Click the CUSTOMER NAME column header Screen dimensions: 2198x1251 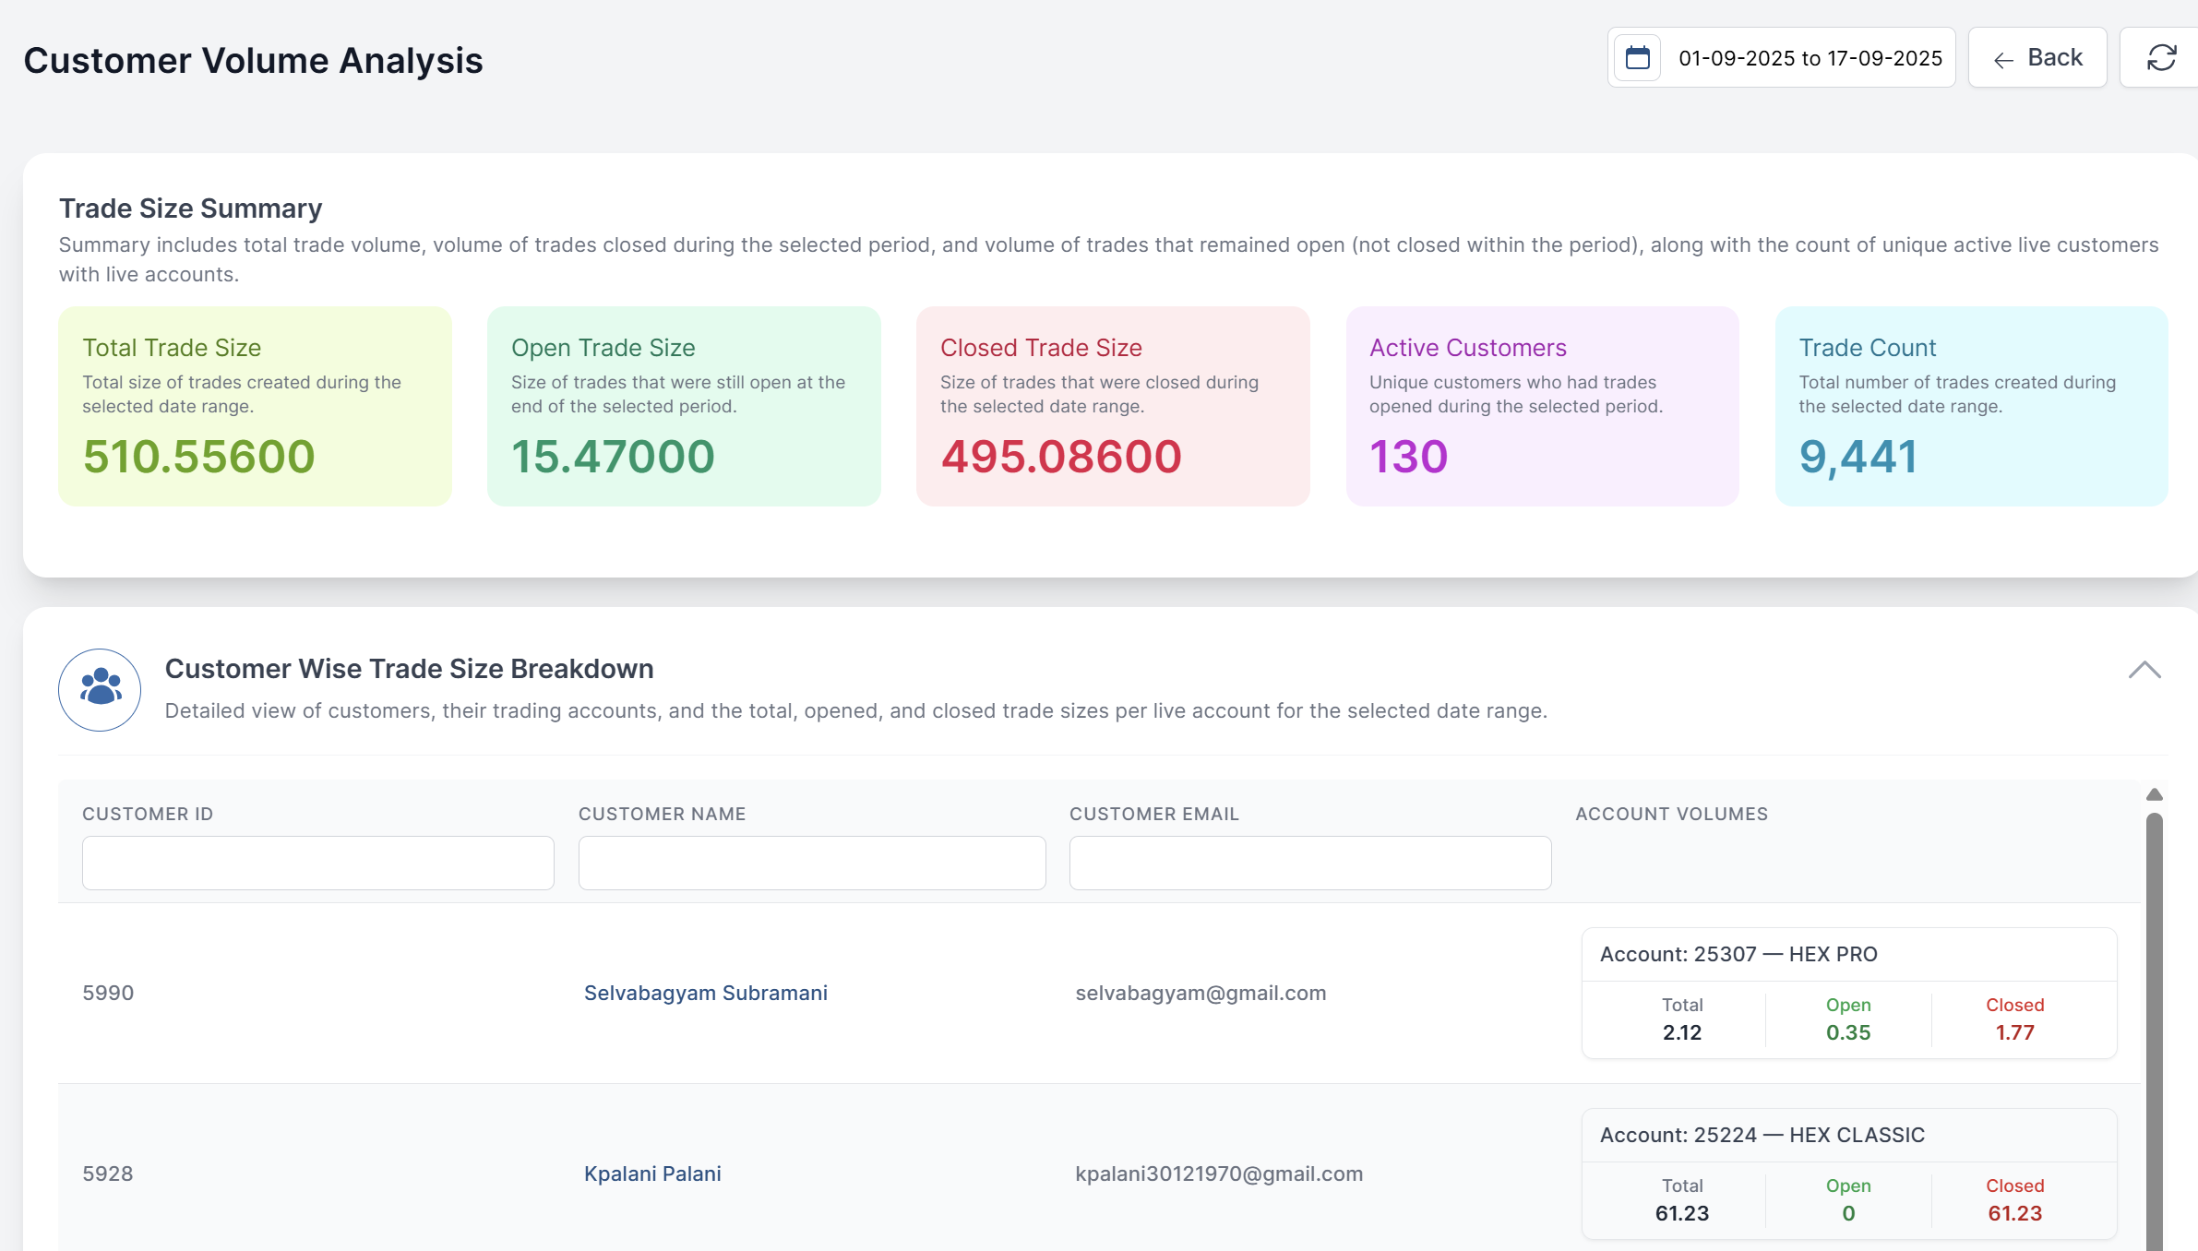(x=662, y=814)
